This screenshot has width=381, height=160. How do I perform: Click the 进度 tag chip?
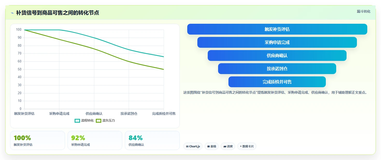[x=228, y=146]
